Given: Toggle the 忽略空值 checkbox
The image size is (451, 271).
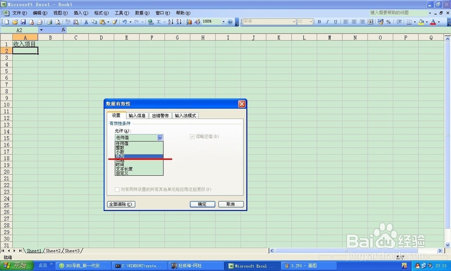Looking at the screenshot, I should pos(192,136).
